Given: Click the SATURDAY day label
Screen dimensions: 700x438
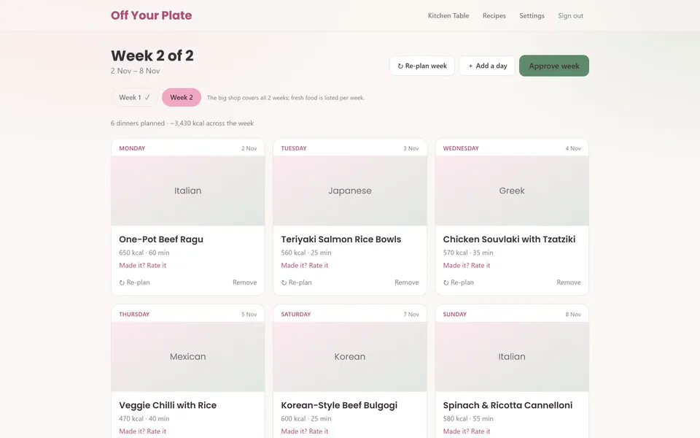Looking at the screenshot, I should point(296,314).
